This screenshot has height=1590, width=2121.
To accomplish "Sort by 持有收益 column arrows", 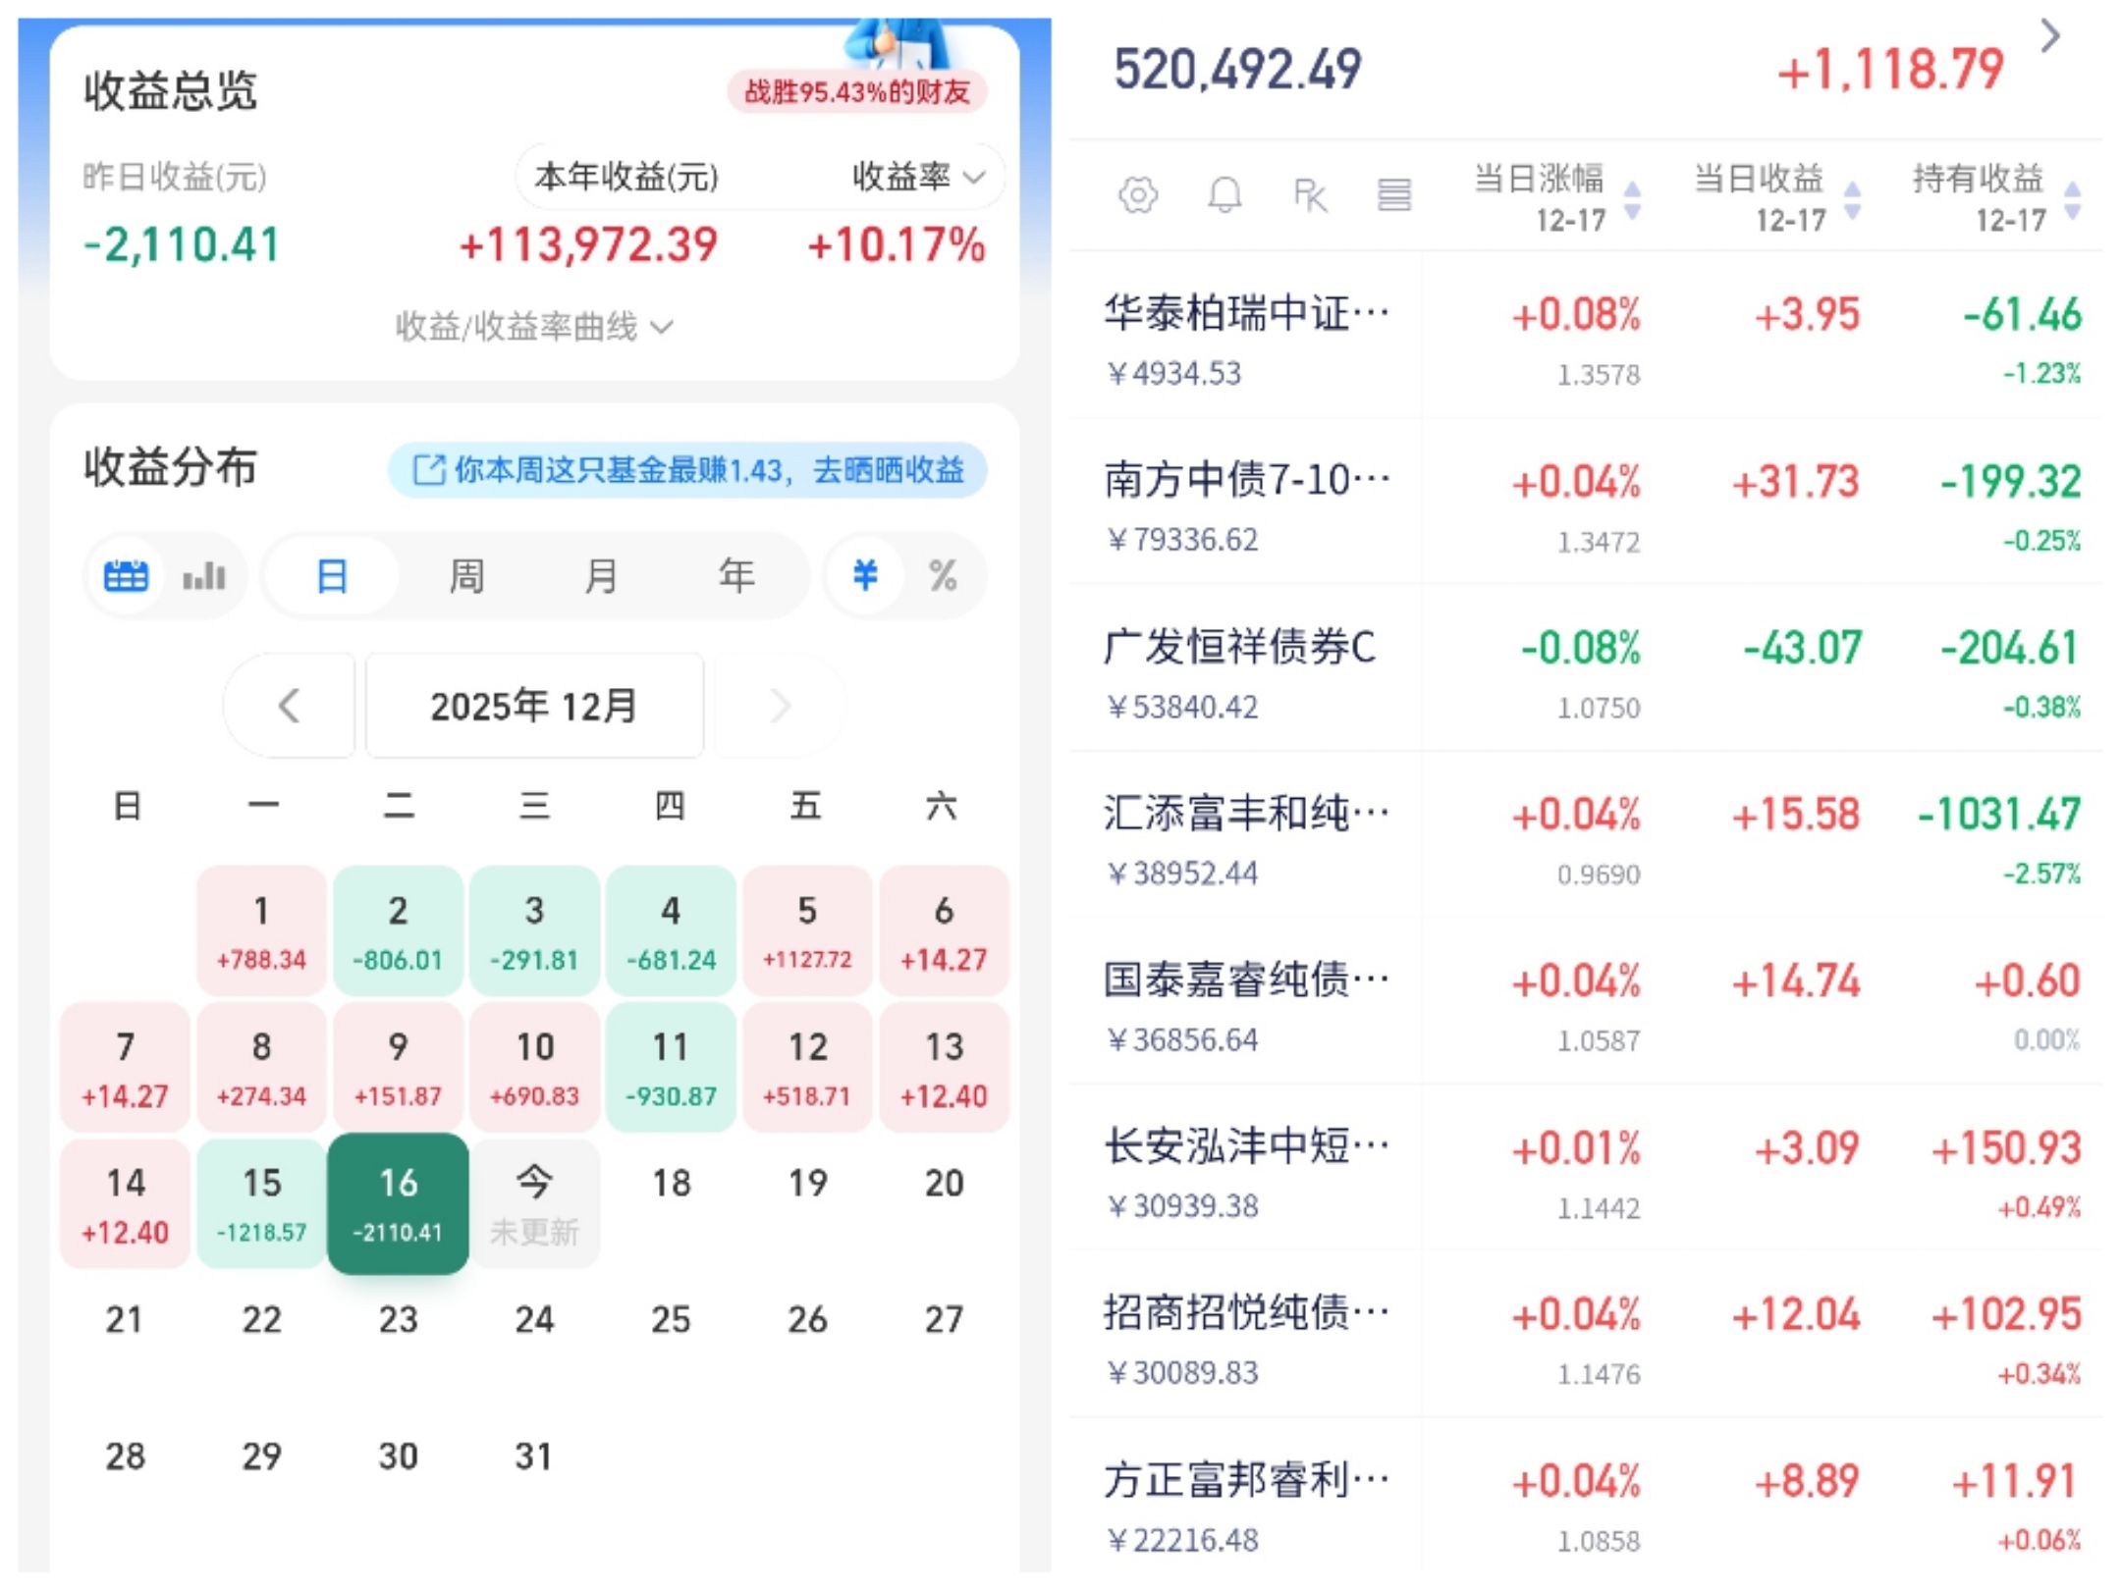I will (x=2072, y=200).
